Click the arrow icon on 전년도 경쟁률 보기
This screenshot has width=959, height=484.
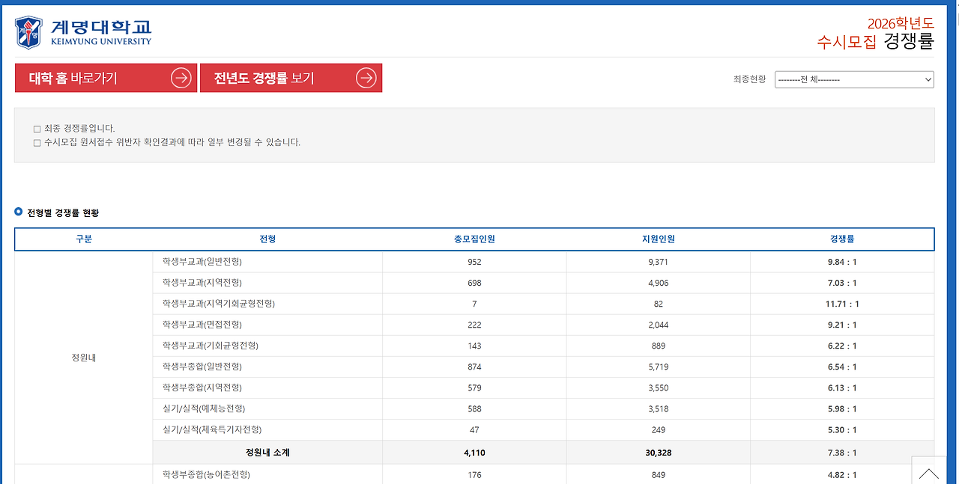(366, 78)
